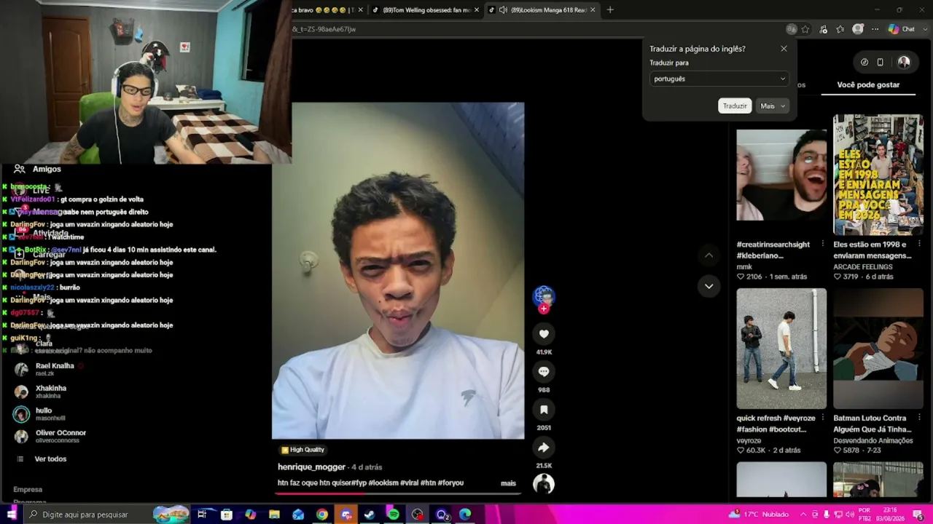Open the português language dropdown
Screen dimensions: 933x524
pyautogui.click(x=719, y=79)
